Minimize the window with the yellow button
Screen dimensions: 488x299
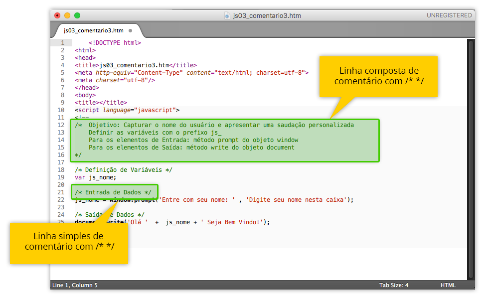(67, 15)
